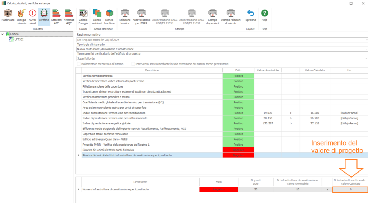
Task: Click the Valore Calcolato column header in main table
Action: click(x=315, y=70)
